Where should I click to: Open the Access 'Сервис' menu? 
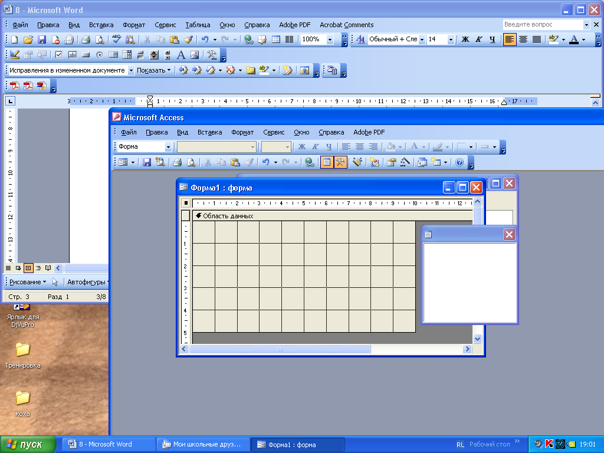point(274,132)
